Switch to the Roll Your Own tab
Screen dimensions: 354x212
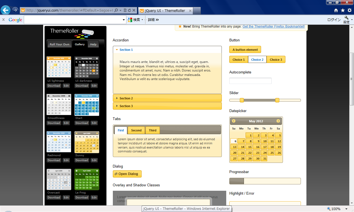click(59, 44)
